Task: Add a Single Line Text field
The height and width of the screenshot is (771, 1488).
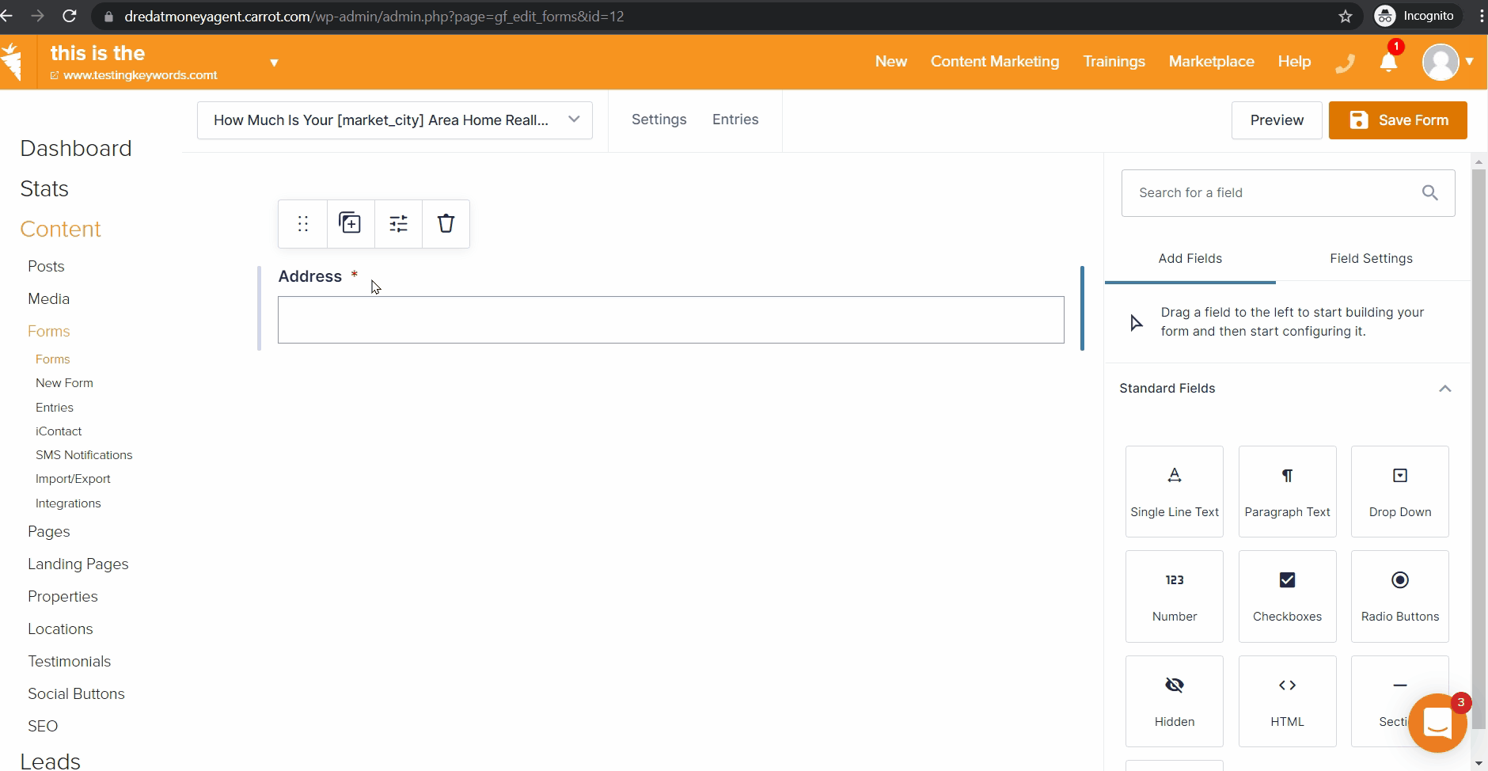Action: point(1175,492)
